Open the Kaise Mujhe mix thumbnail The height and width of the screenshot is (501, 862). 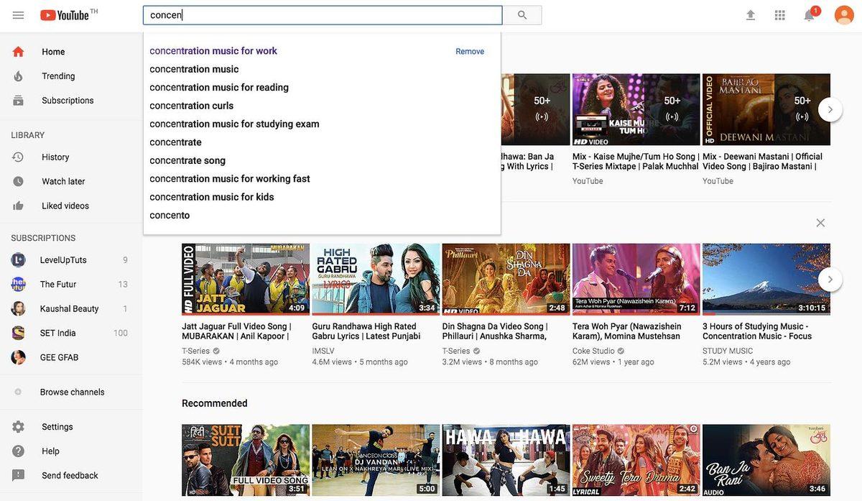pyautogui.click(x=636, y=110)
